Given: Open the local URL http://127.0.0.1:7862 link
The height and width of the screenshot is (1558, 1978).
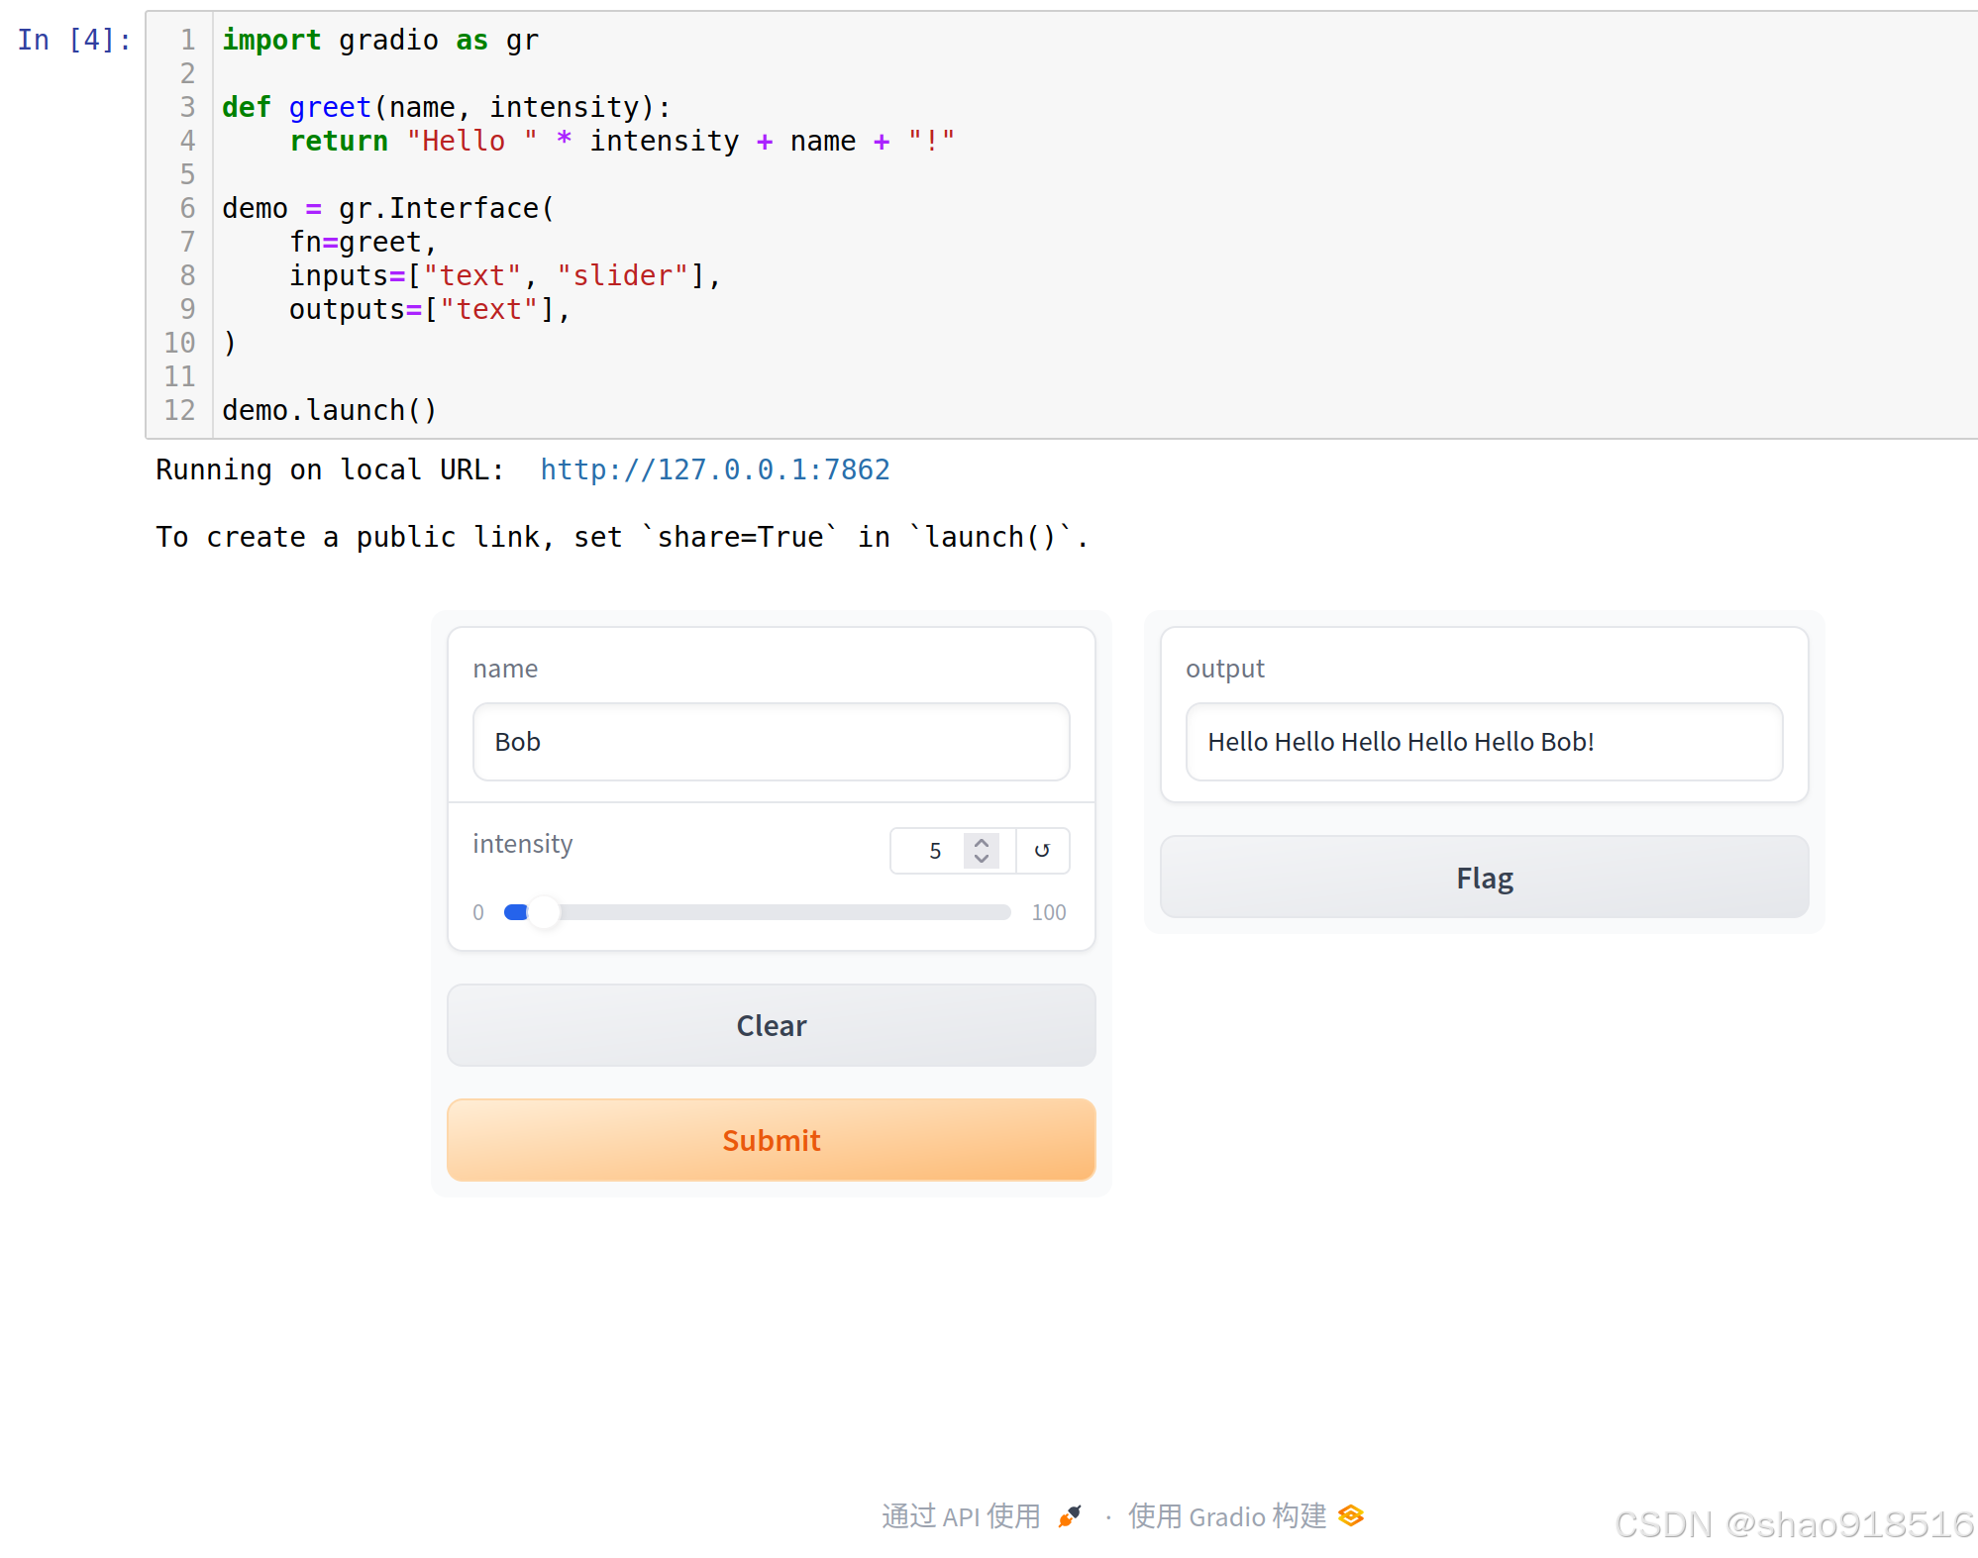Looking at the screenshot, I should click(714, 469).
